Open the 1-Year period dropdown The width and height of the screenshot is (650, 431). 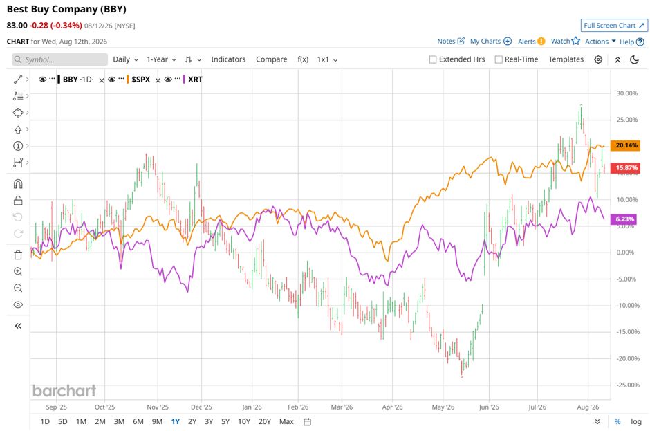161,59
